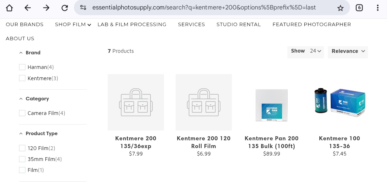Open OUR BRANDS menu item
387x184 pixels.
pos(25,24)
